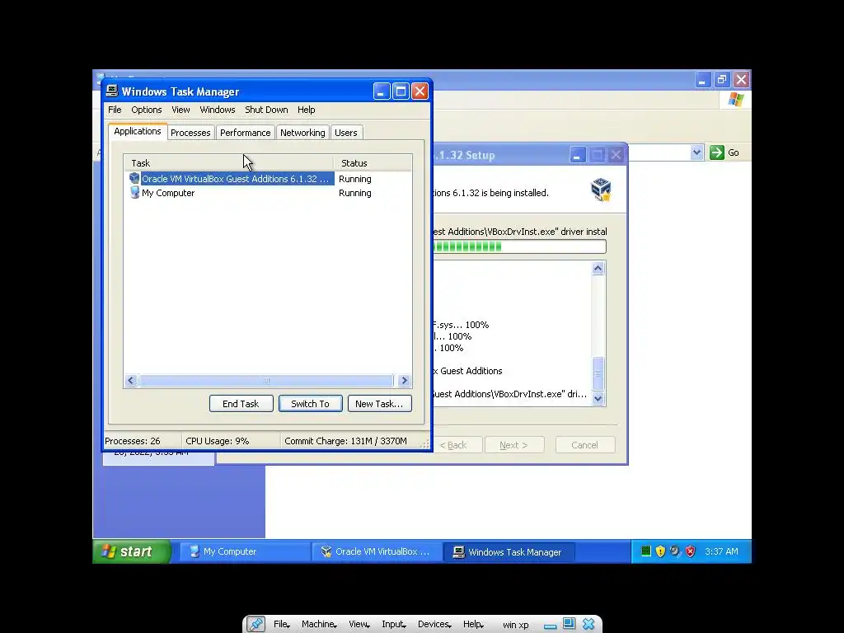844x633 pixels.
Task: Click the yellow Windows Update shield tray icon
Action: tap(660, 551)
